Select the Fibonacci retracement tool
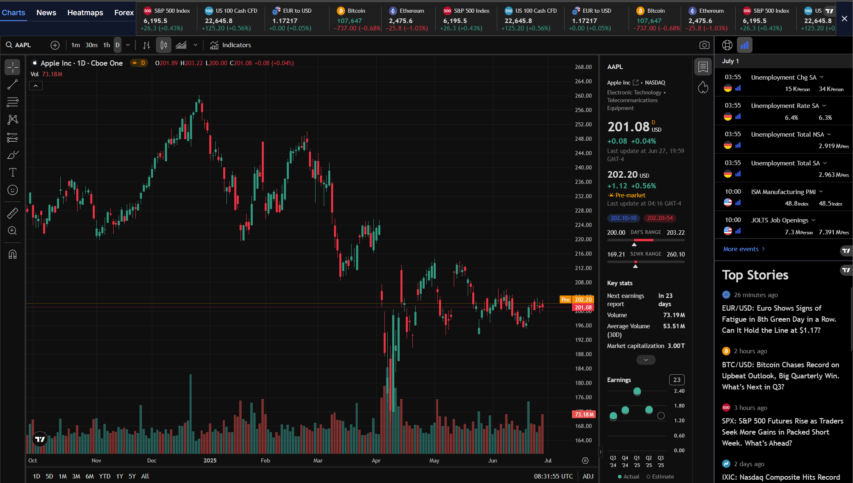The image size is (853, 483). click(x=12, y=102)
